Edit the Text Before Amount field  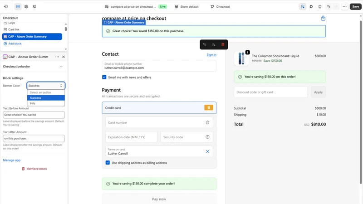[x=34, y=115]
